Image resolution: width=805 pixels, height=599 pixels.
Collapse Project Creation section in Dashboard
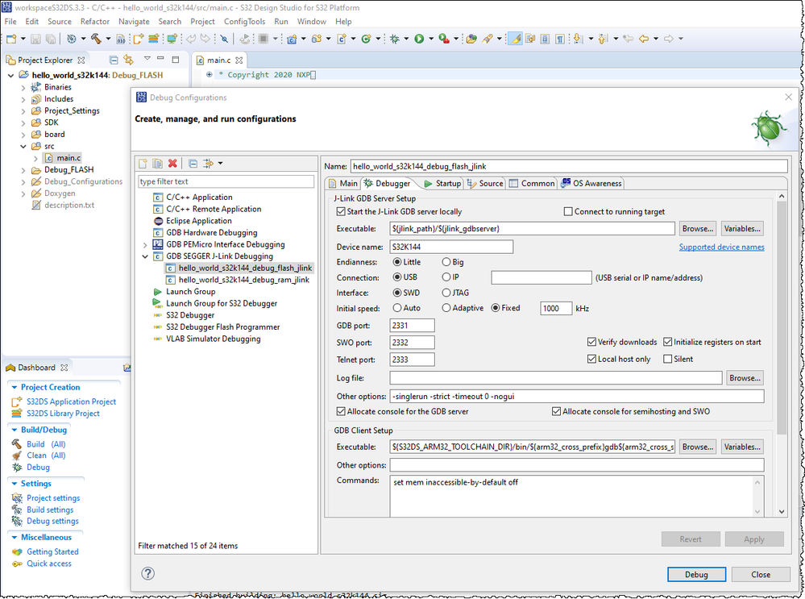[15, 387]
